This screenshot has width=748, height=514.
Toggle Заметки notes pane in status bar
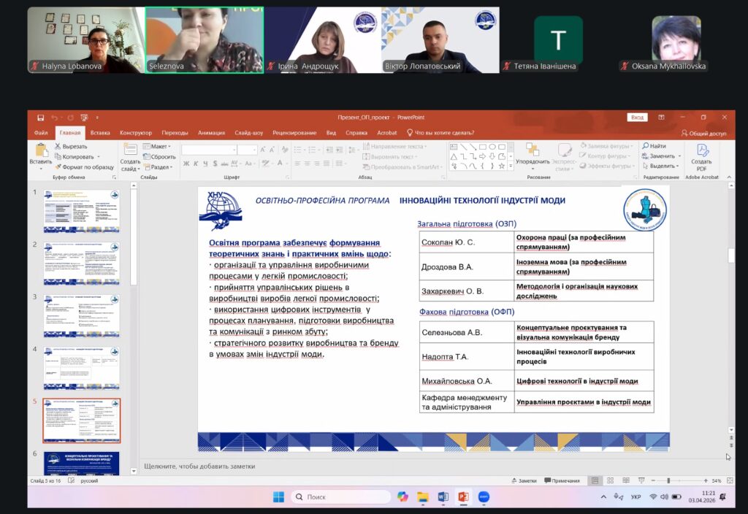pos(523,480)
